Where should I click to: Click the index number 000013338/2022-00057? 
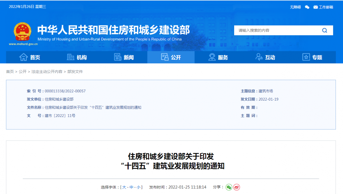click(x=65, y=91)
